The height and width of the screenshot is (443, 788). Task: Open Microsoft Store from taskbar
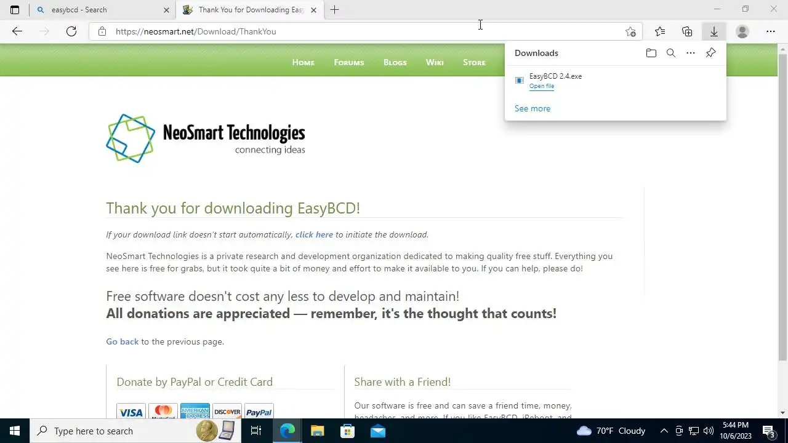[x=347, y=431]
